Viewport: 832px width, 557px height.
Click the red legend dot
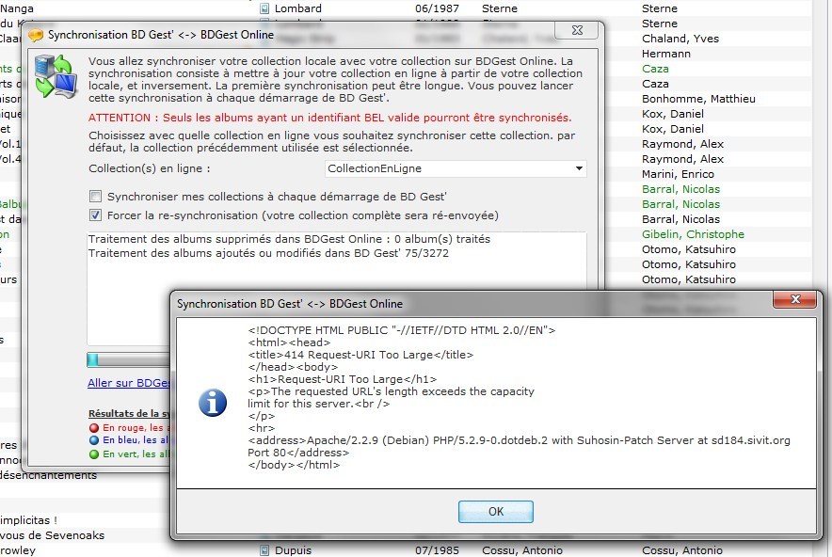coord(92,427)
